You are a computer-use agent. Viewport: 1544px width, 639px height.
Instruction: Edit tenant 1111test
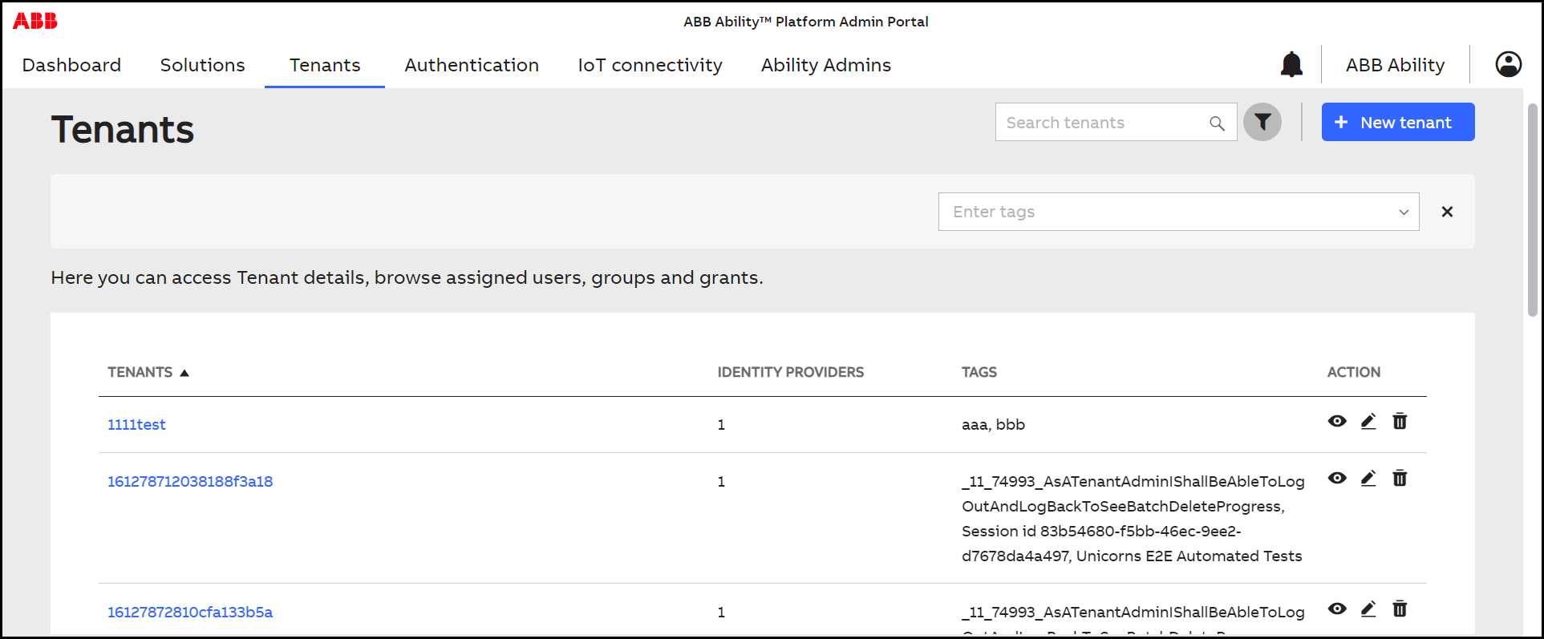pos(1368,421)
